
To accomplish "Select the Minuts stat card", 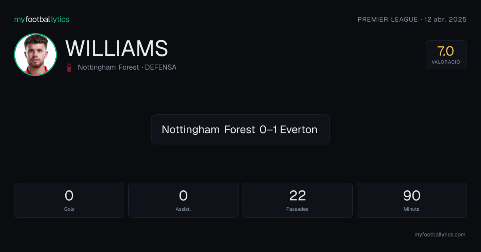I will click(x=412, y=200).
